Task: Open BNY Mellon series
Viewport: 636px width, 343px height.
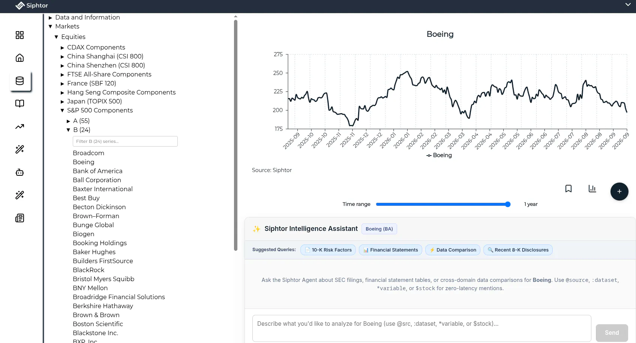Action: pos(90,288)
